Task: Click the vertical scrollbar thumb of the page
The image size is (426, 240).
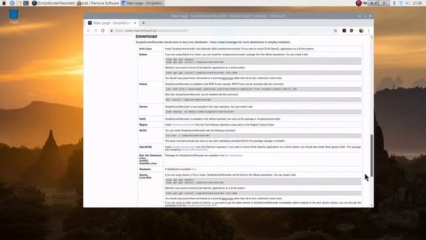Action: click(x=371, y=155)
